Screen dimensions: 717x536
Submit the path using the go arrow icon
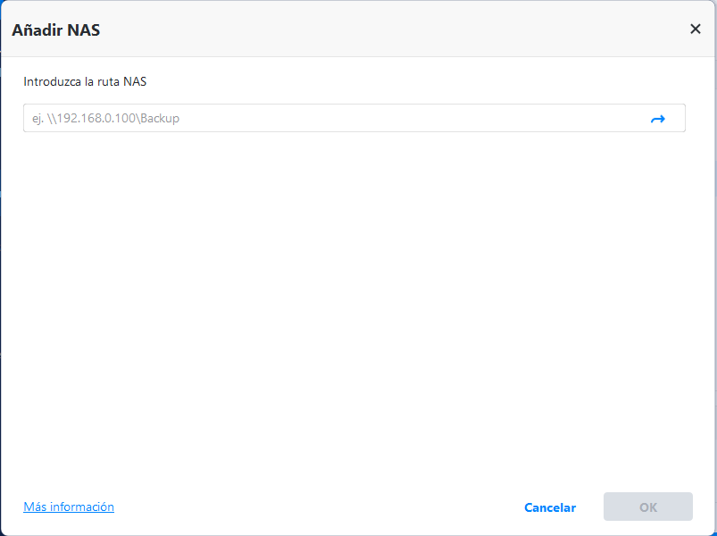click(x=658, y=119)
